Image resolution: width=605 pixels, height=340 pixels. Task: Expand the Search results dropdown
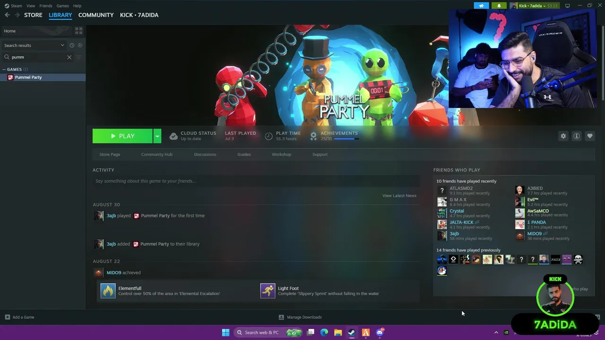[34, 45]
